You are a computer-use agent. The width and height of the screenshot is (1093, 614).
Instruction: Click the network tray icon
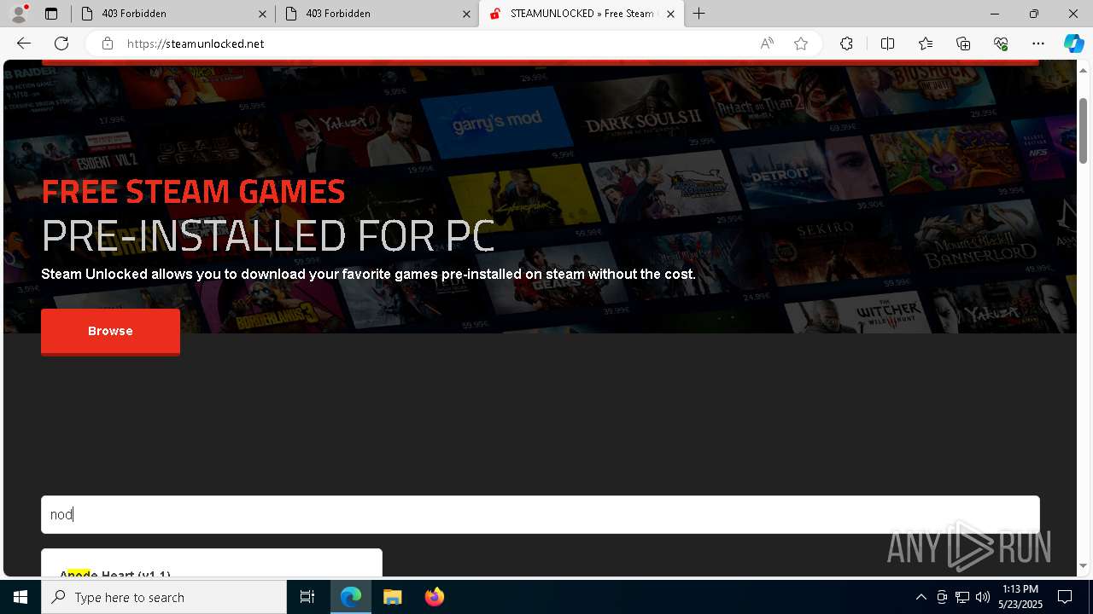[962, 597]
